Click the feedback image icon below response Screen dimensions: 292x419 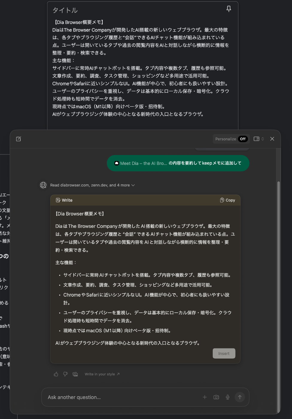pos(75,374)
